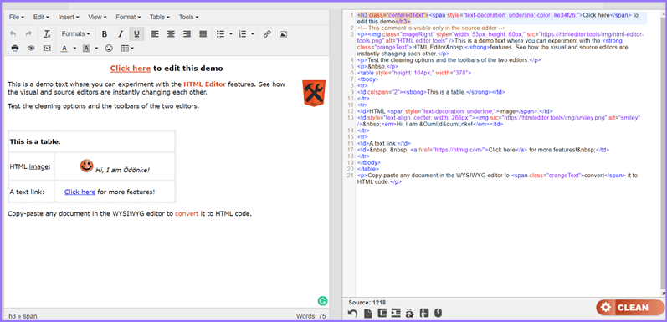The height and width of the screenshot is (322, 667).
Task: Apply the background color A icon
Action: (x=86, y=49)
